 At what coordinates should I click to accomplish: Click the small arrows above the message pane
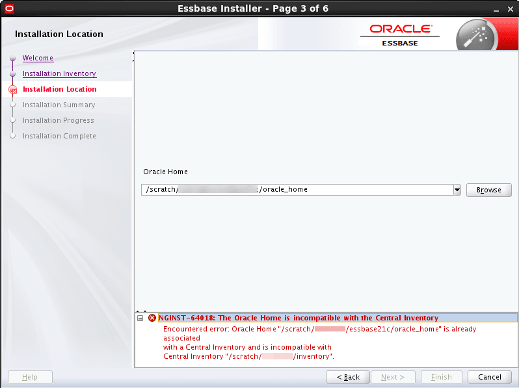(x=141, y=311)
